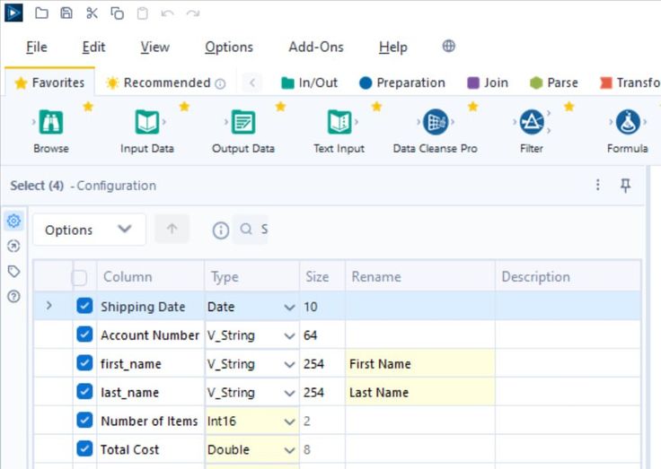The height and width of the screenshot is (469, 661).
Task: Open the Options dropdown
Action: coord(90,230)
